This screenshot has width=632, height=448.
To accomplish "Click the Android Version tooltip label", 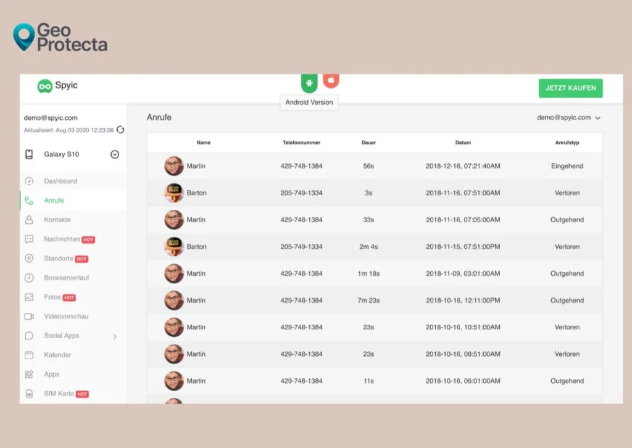I will tap(309, 102).
